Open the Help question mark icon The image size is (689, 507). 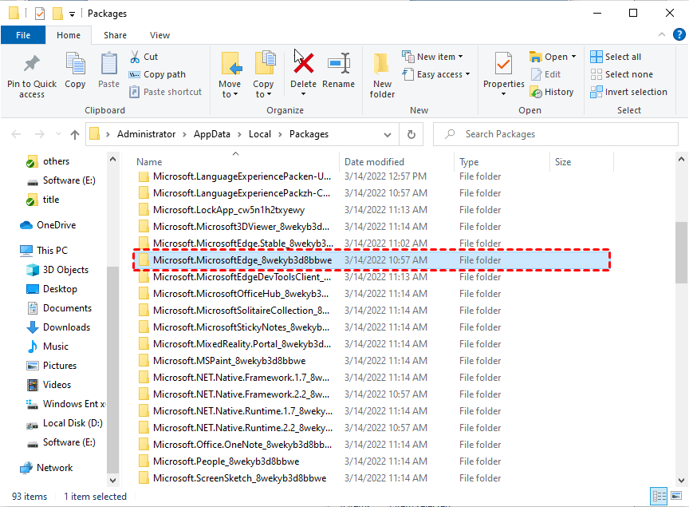pos(679,35)
